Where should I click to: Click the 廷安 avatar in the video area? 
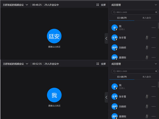pos(54,36)
